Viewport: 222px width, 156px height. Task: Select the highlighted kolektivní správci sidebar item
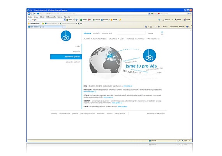[66, 57]
